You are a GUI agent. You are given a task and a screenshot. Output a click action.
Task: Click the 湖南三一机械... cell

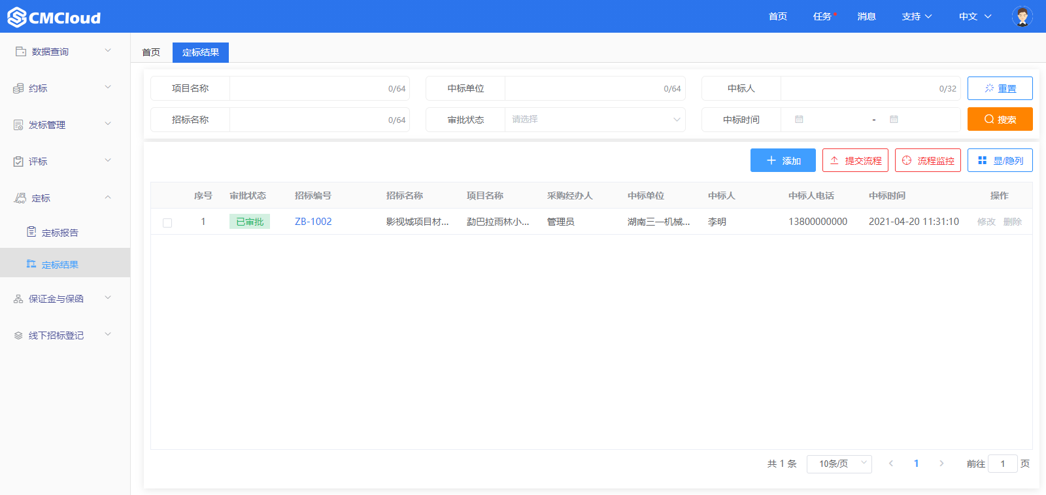pos(659,222)
